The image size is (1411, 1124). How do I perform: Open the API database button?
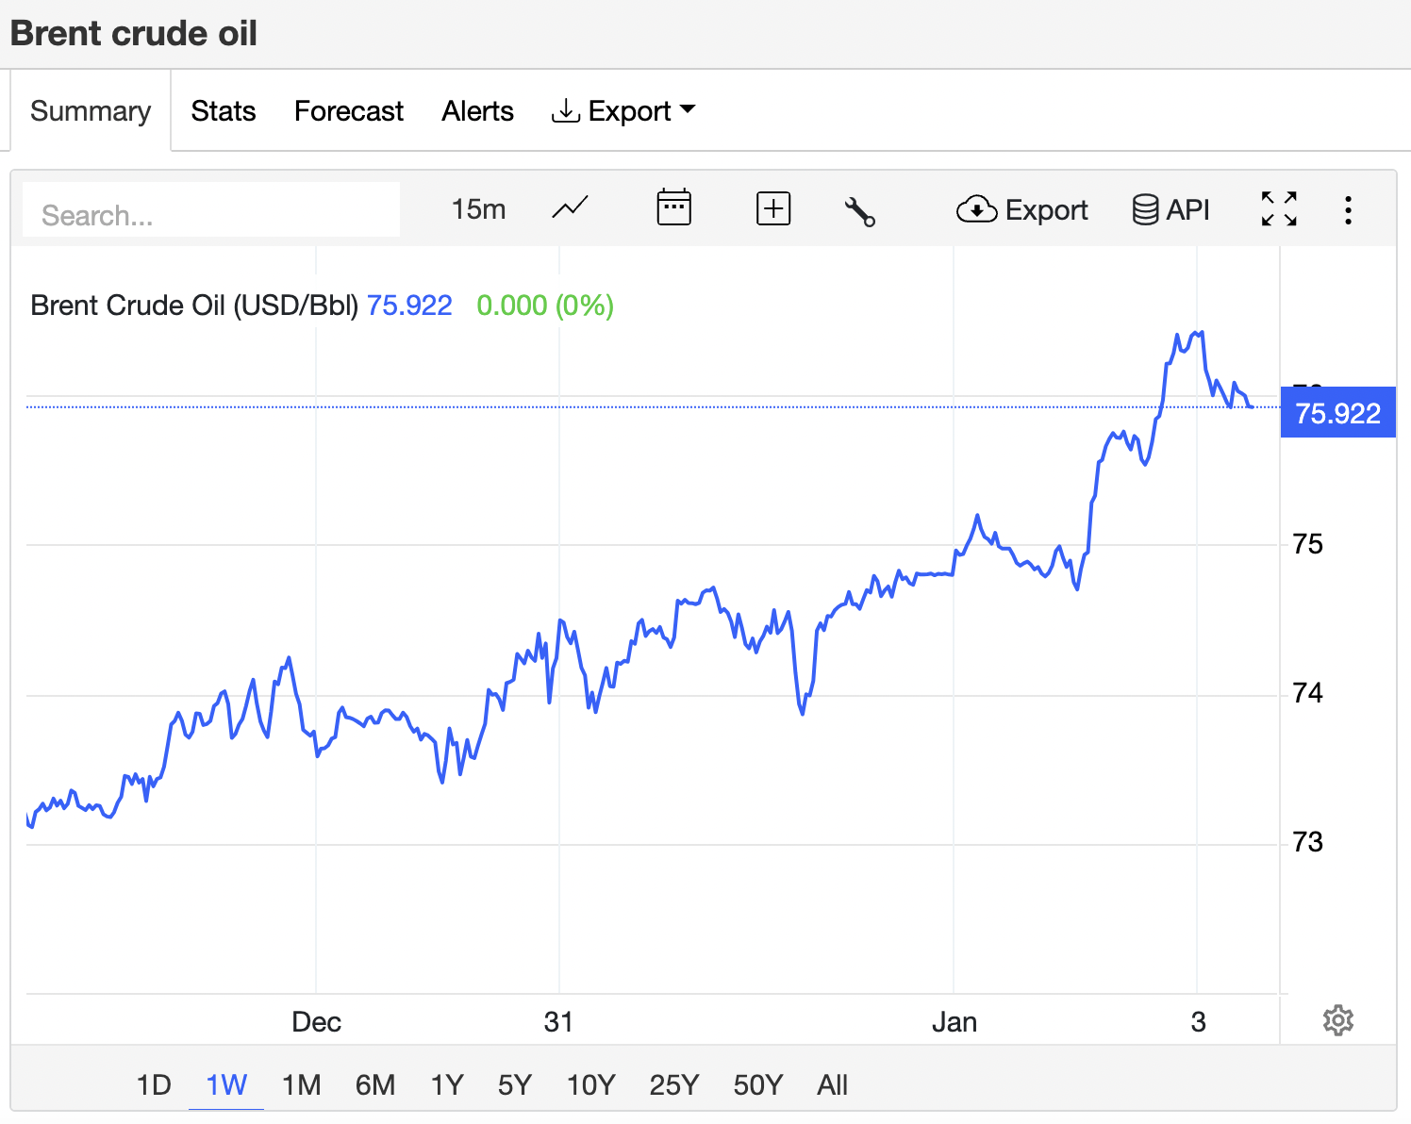click(1170, 209)
